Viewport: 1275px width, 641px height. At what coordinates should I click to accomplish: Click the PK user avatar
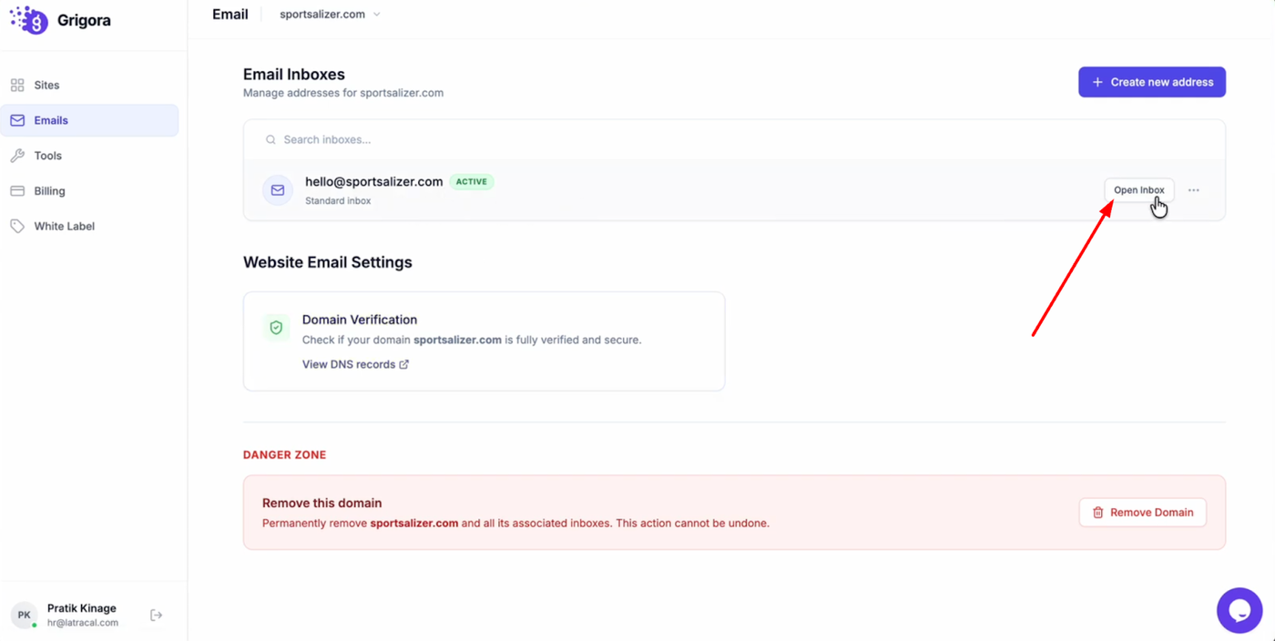(25, 616)
